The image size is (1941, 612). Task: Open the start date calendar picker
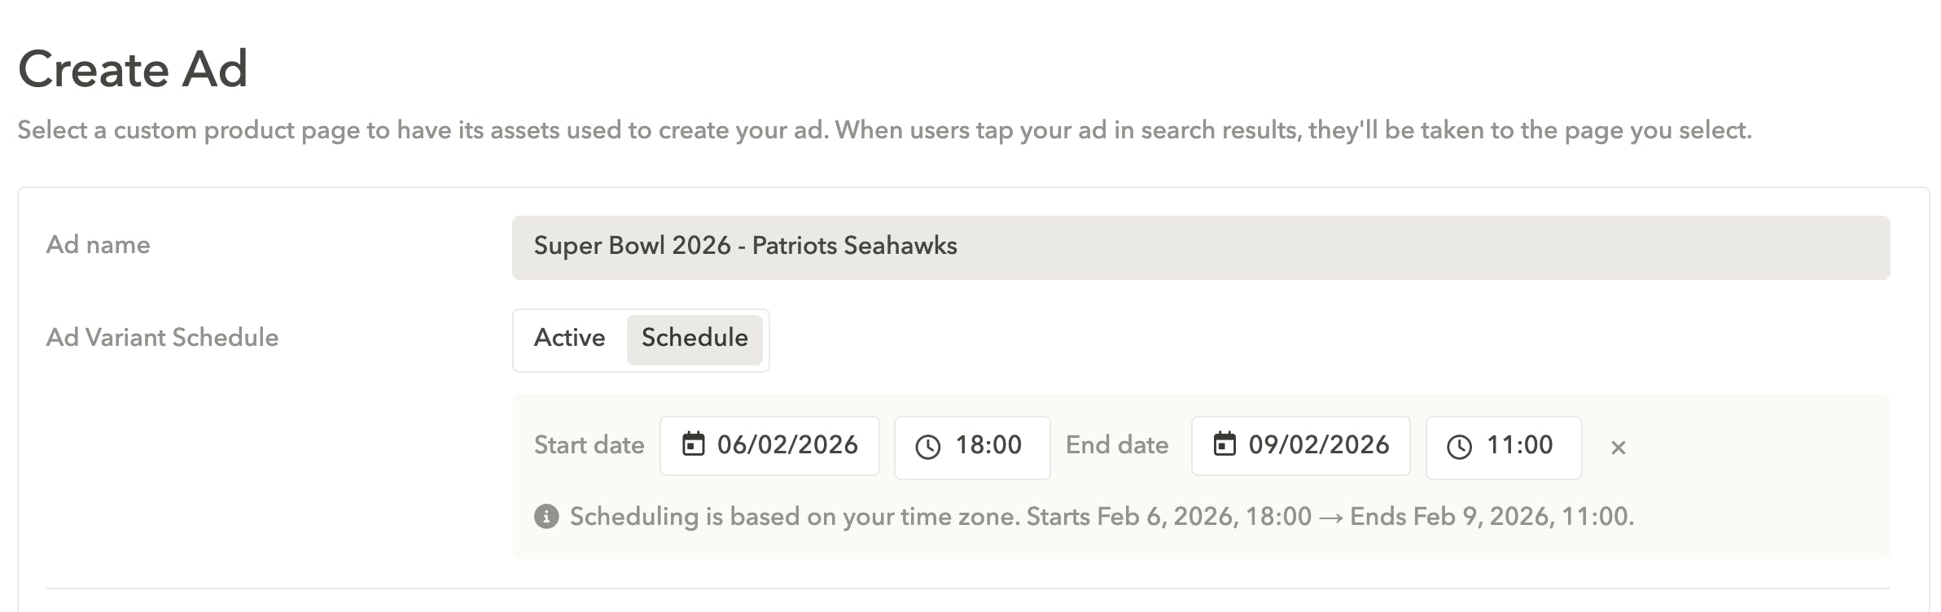769,446
